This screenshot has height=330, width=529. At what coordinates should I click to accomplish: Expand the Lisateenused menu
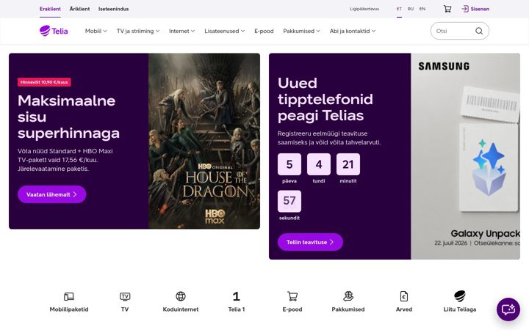(224, 31)
